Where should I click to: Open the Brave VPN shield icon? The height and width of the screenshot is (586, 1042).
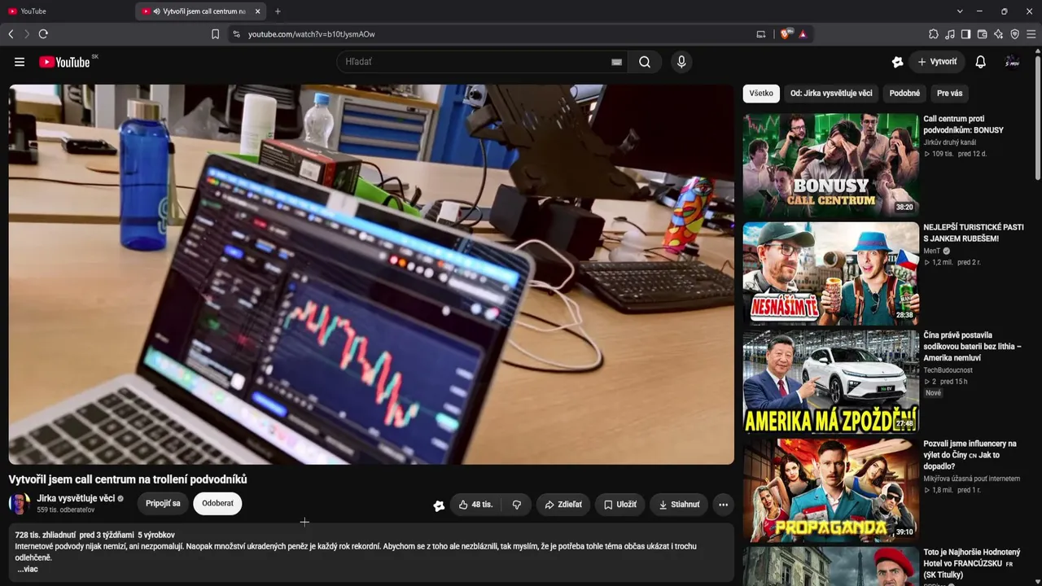click(1015, 34)
